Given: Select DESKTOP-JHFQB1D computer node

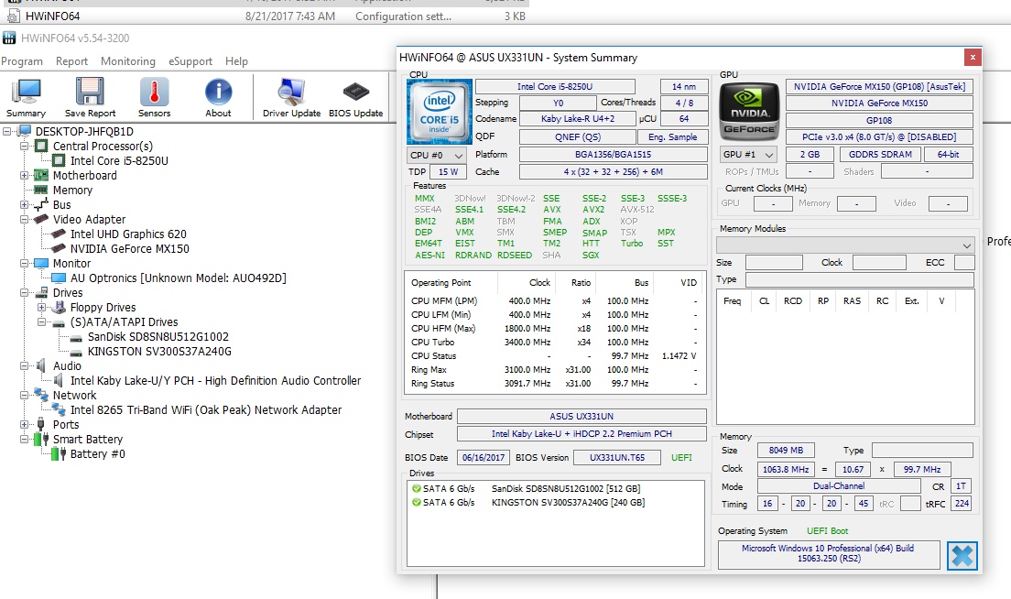Looking at the screenshot, I should (84, 132).
